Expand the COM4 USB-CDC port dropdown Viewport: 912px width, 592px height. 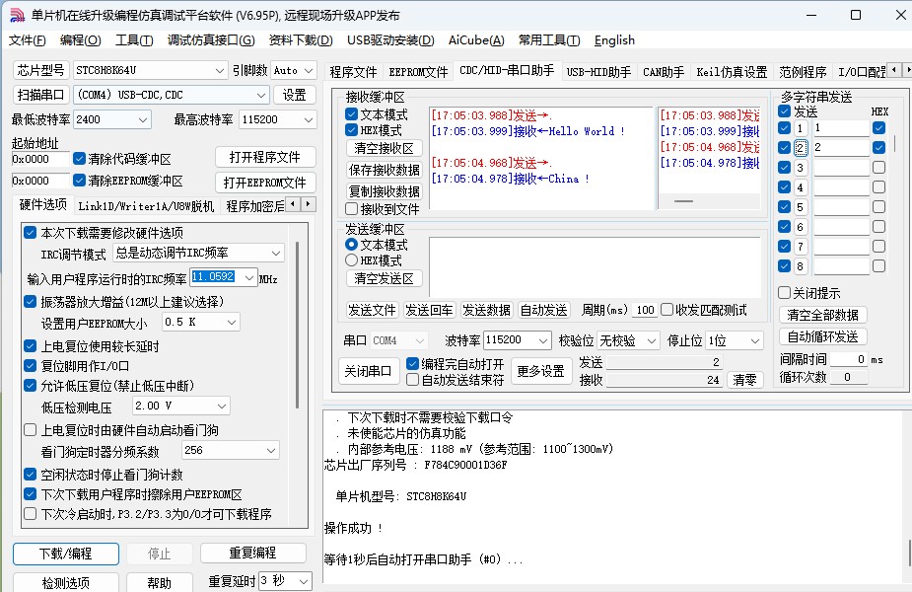(x=261, y=95)
